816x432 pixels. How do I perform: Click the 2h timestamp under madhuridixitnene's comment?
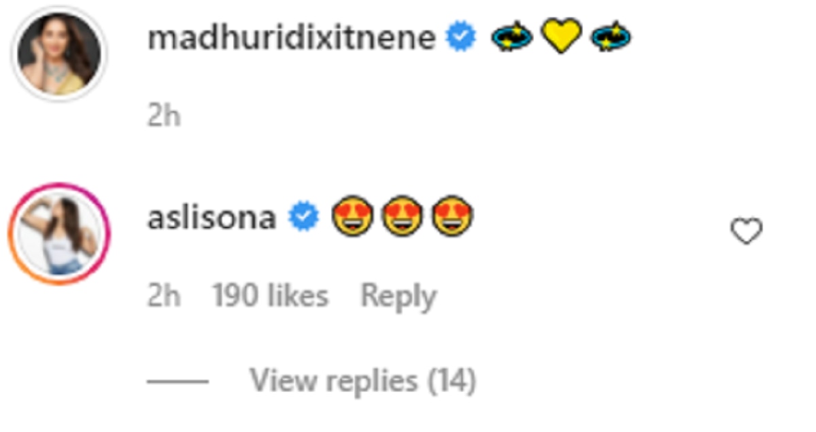[164, 117]
